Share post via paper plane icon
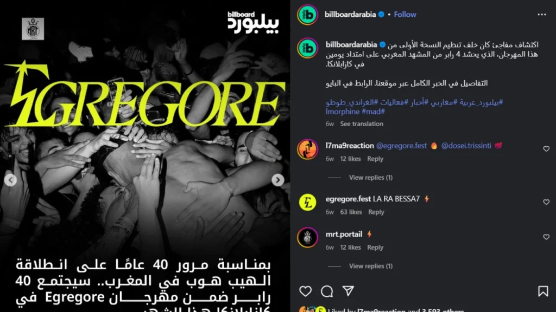This screenshot has height=312, width=556. tap(348, 291)
